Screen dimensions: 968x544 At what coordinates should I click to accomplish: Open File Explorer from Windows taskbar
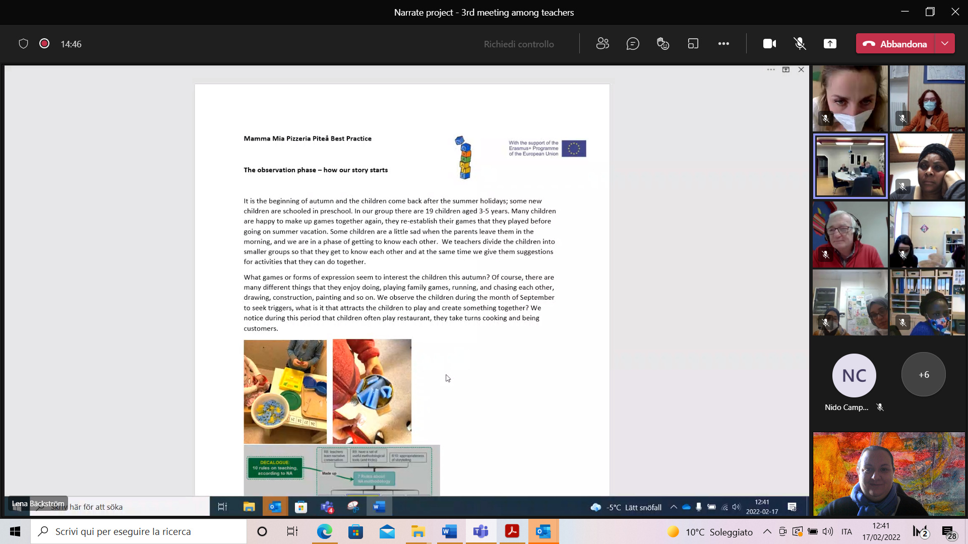pyautogui.click(x=418, y=531)
